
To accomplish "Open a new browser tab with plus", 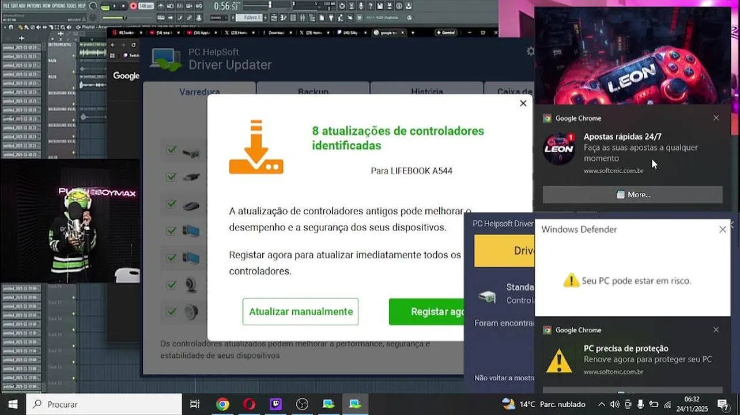I will pyautogui.click(x=412, y=33).
